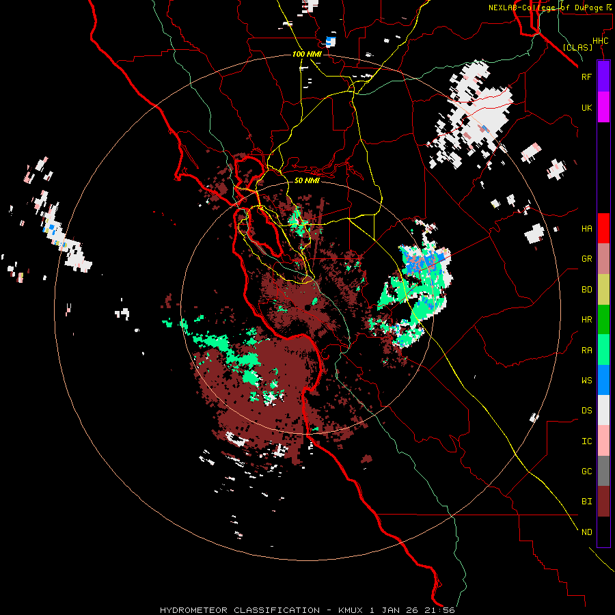Click the 21:56 timestamp in caption
Screen dimensions: 615x615
click(x=441, y=610)
